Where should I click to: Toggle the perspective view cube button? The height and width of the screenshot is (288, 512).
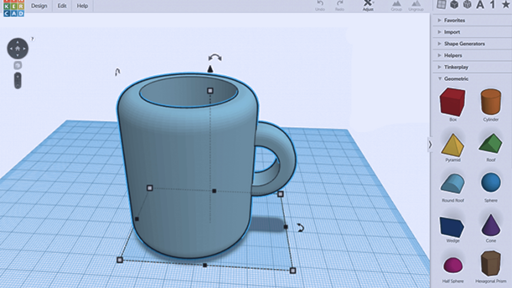click(x=17, y=65)
